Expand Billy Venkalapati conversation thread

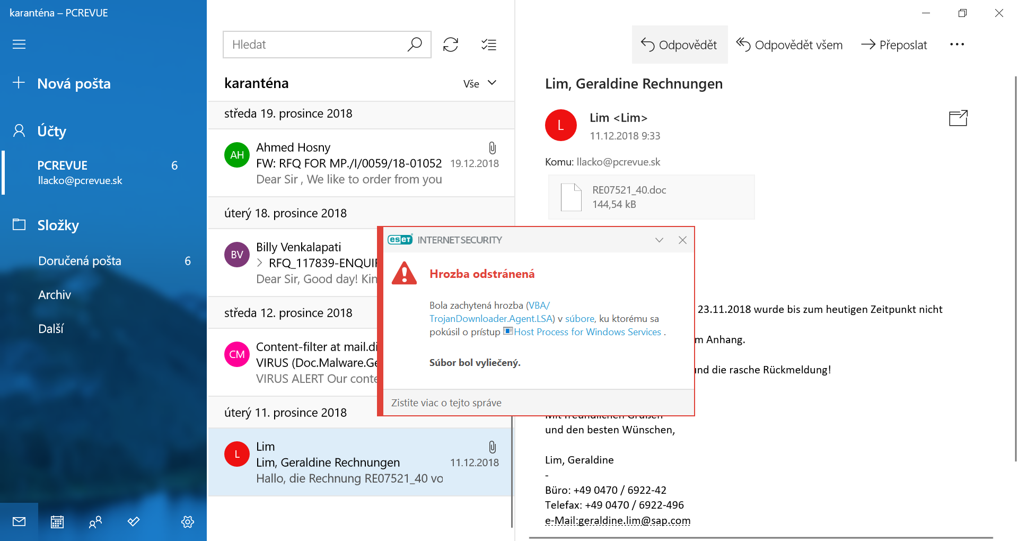click(x=260, y=263)
